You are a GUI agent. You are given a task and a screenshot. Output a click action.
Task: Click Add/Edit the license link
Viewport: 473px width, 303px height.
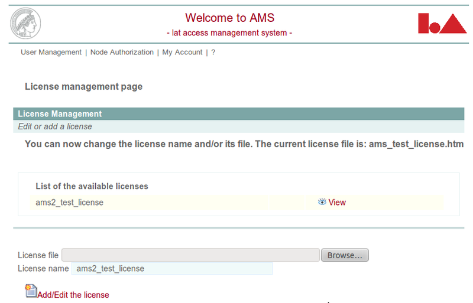tap(73, 295)
